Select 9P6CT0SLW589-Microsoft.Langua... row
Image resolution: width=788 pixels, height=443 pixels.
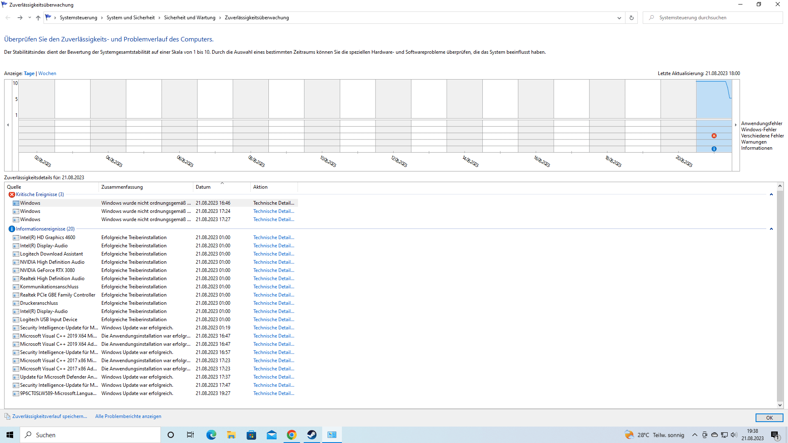coord(152,393)
